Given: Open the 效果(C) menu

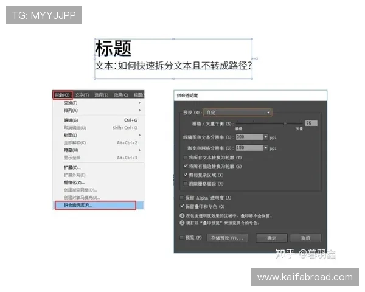Looking at the screenshot, I should pos(121,95).
